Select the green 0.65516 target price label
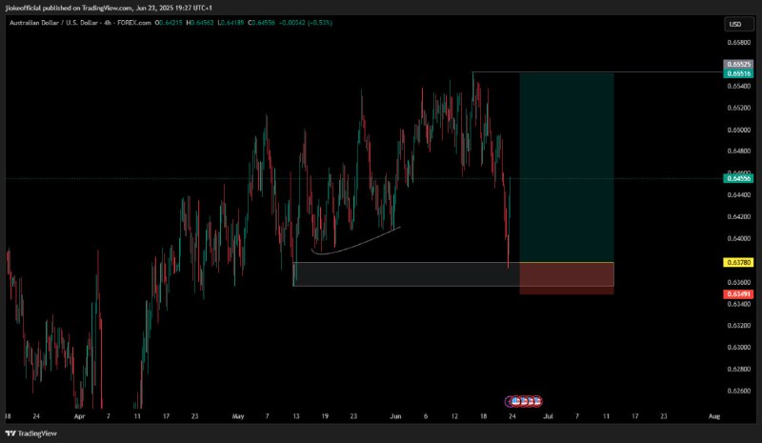The image size is (762, 443). coord(738,73)
